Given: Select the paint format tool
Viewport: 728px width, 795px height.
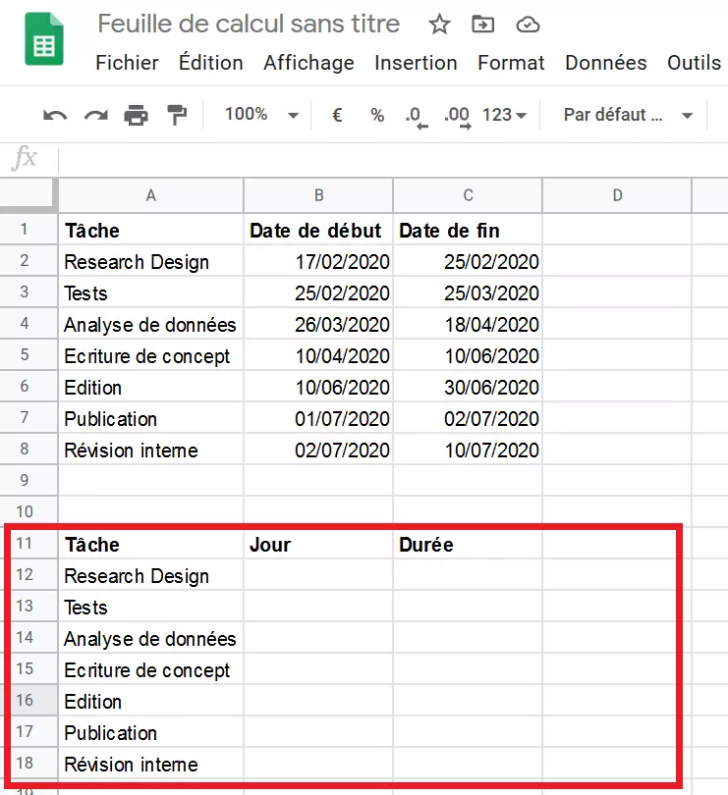Looking at the screenshot, I should click(177, 115).
